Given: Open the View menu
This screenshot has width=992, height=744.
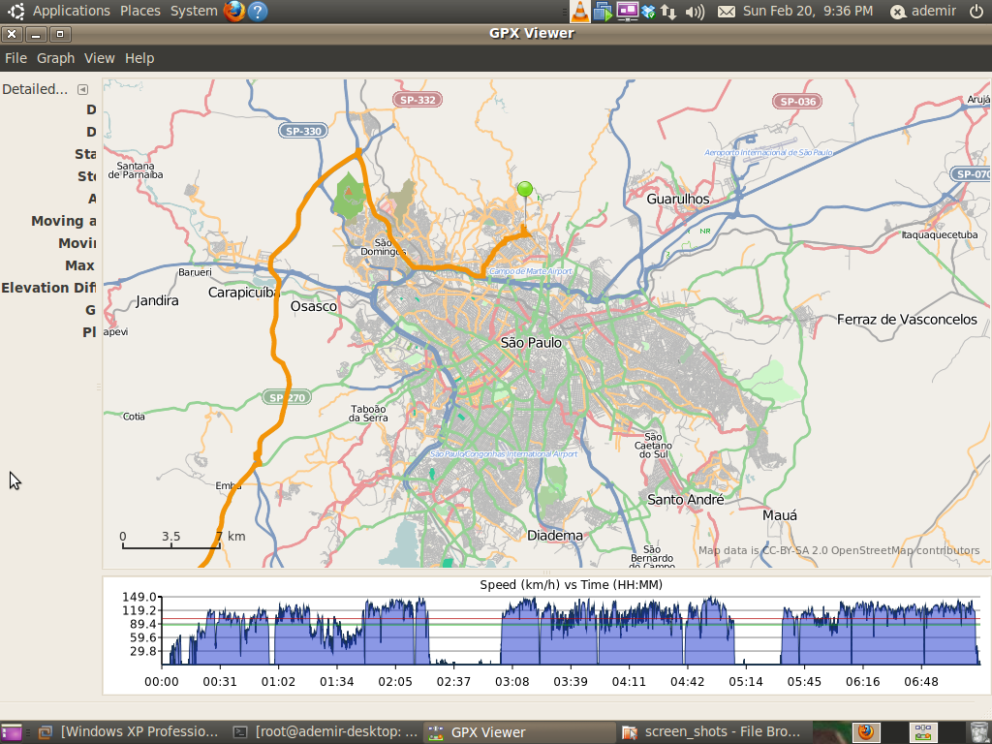Looking at the screenshot, I should tap(99, 58).
